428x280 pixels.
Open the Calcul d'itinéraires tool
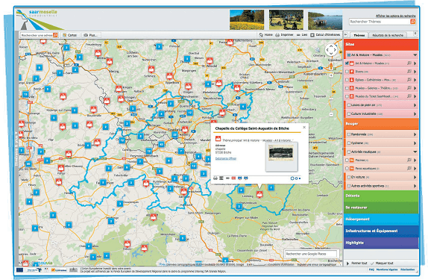pos(325,35)
